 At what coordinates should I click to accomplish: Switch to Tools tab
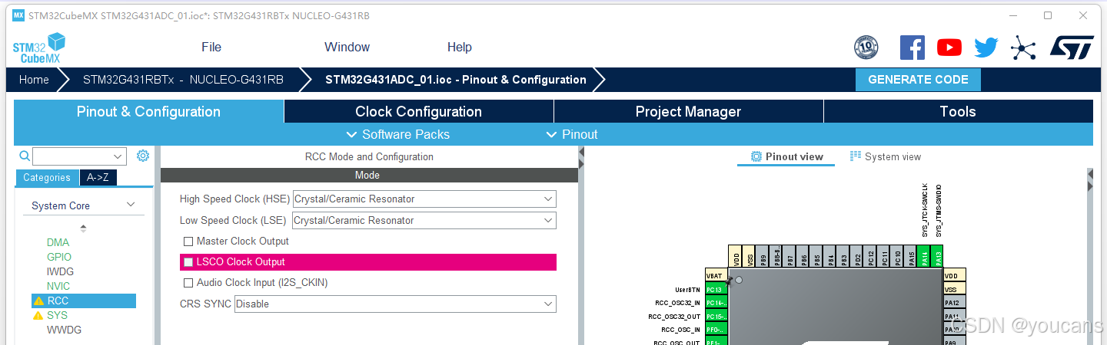[958, 112]
